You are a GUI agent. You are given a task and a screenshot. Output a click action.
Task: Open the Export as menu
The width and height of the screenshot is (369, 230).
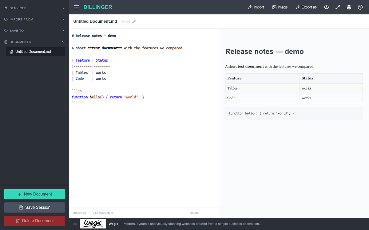(306, 7)
